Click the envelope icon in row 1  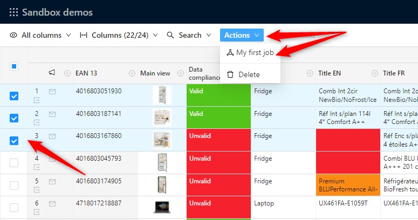click(52, 92)
